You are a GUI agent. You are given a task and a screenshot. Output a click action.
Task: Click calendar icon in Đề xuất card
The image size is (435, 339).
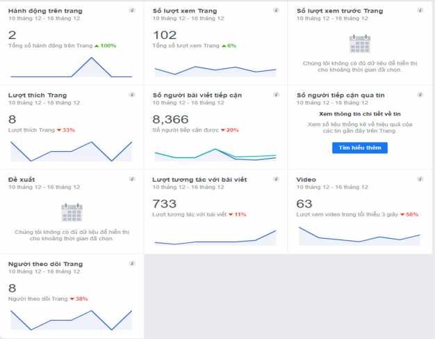pyautogui.click(x=72, y=212)
